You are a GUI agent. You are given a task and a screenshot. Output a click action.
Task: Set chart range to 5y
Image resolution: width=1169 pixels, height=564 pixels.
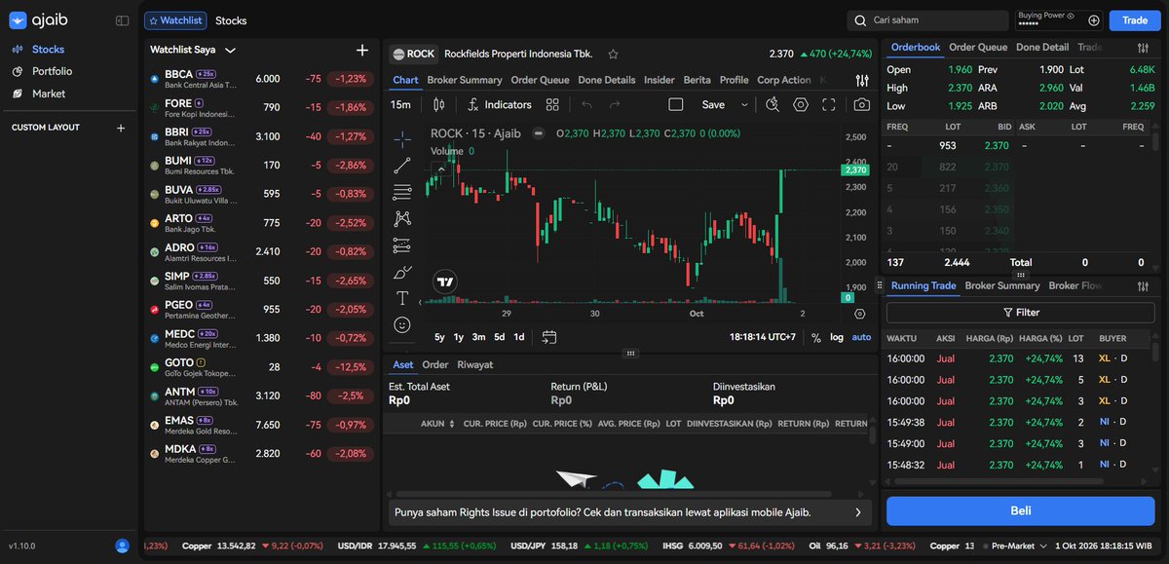[x=439, y=337]
